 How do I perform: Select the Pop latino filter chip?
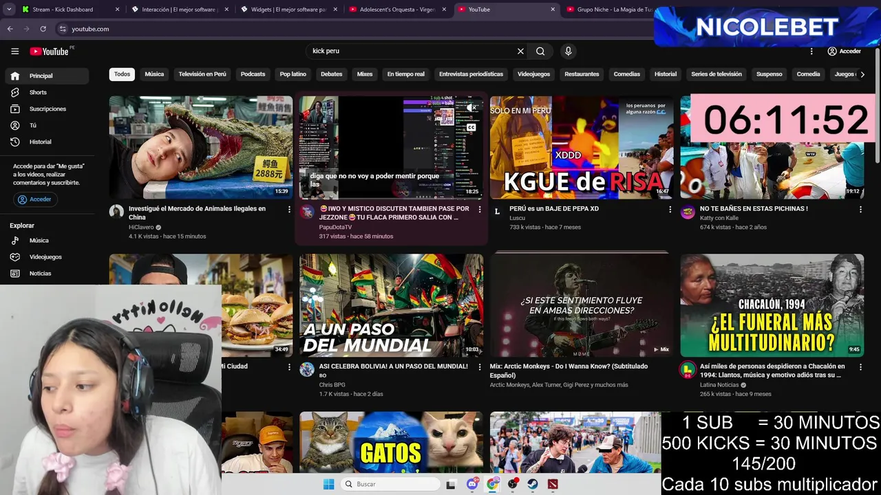coord(293,74)
